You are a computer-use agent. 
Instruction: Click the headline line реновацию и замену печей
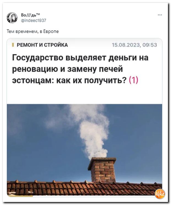click(x=67, y=69)
